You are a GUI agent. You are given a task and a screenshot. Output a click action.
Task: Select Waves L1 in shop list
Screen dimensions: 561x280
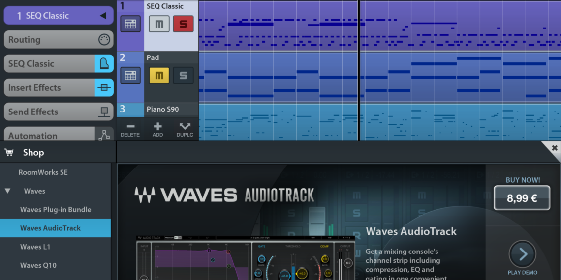35,247
